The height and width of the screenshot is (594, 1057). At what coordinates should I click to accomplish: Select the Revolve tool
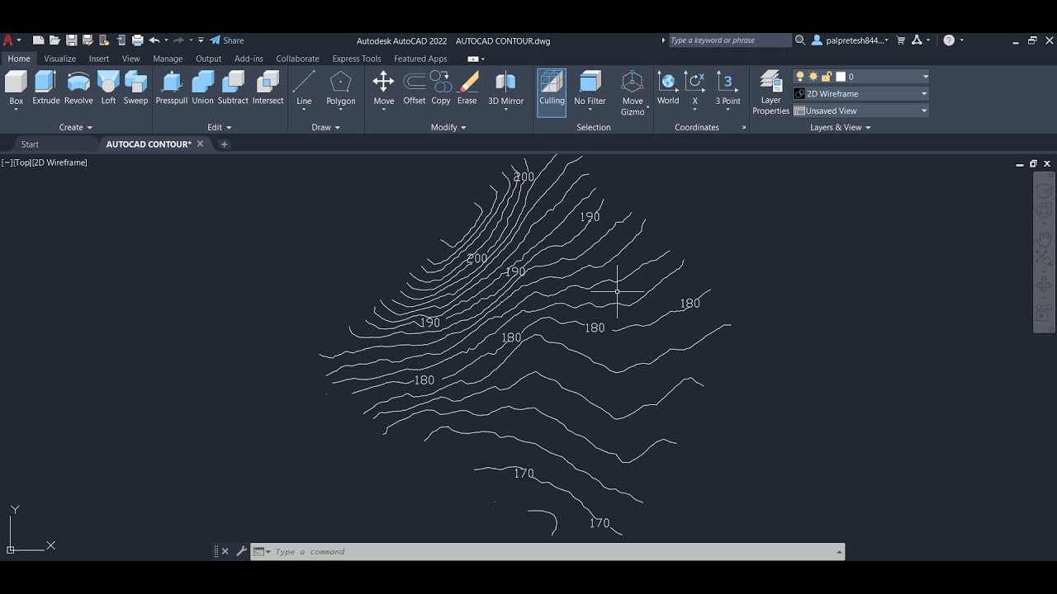point(78,89)
